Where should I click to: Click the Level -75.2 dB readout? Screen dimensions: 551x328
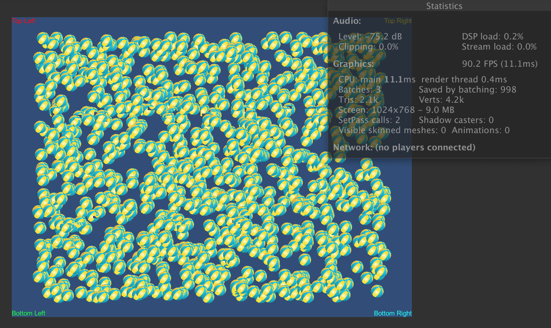[370, 37]
